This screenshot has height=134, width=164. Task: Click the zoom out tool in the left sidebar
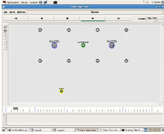click(5, 31)
